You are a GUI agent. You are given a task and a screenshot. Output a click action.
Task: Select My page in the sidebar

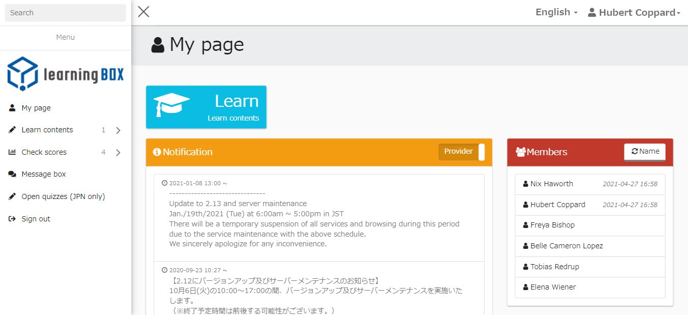point(36,108)
